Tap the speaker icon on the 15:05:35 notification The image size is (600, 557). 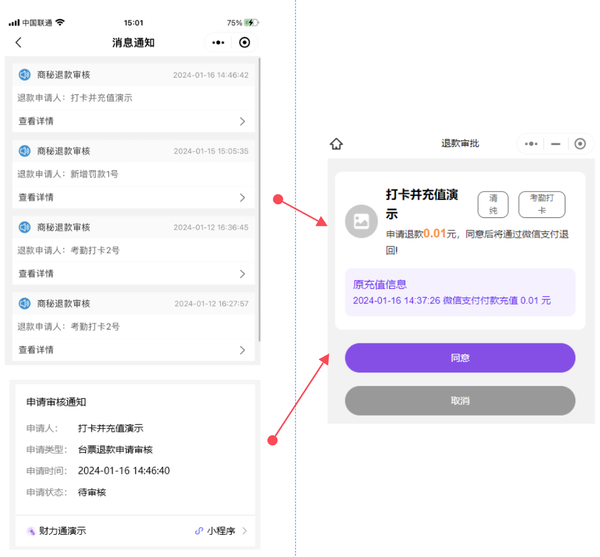point(25,151)
